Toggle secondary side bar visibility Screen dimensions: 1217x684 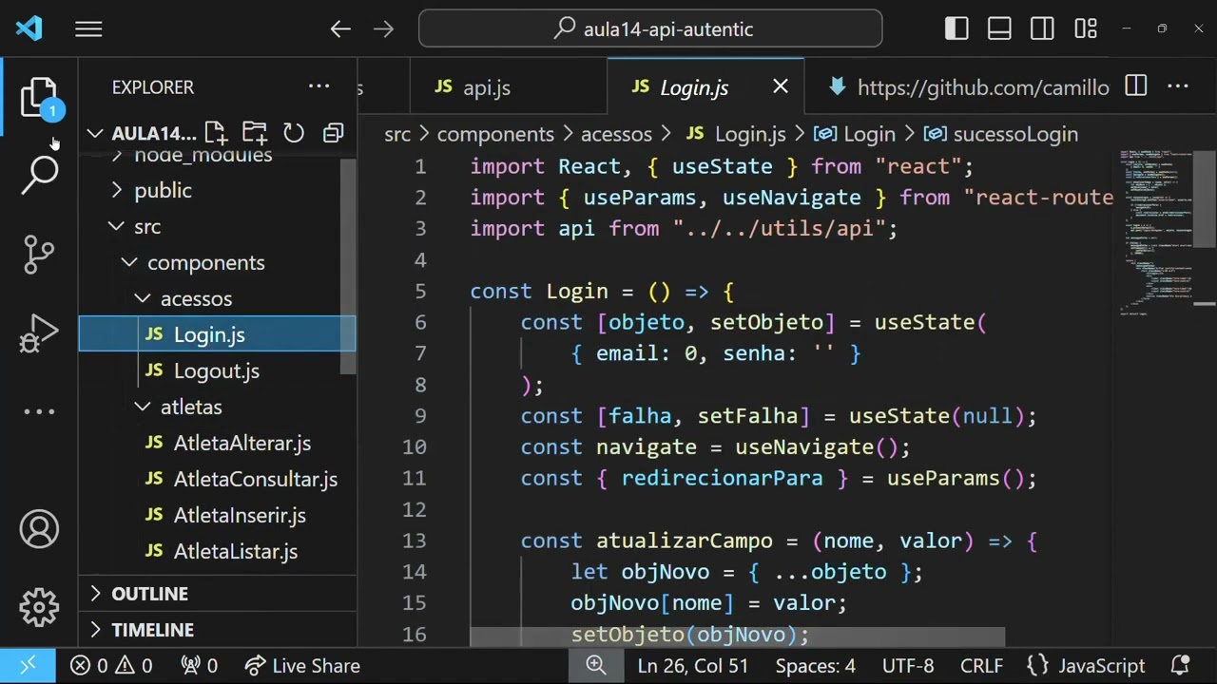tap(1042, 29)
